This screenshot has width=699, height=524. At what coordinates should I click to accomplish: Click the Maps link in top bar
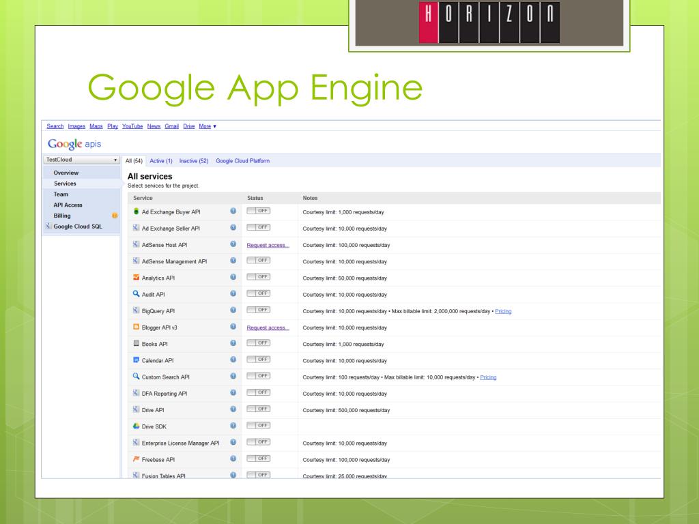click(x=96, y=126)
